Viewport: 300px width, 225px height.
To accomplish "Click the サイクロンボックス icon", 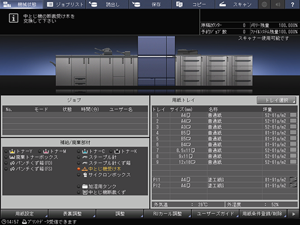I will click(x=85, y=175).
